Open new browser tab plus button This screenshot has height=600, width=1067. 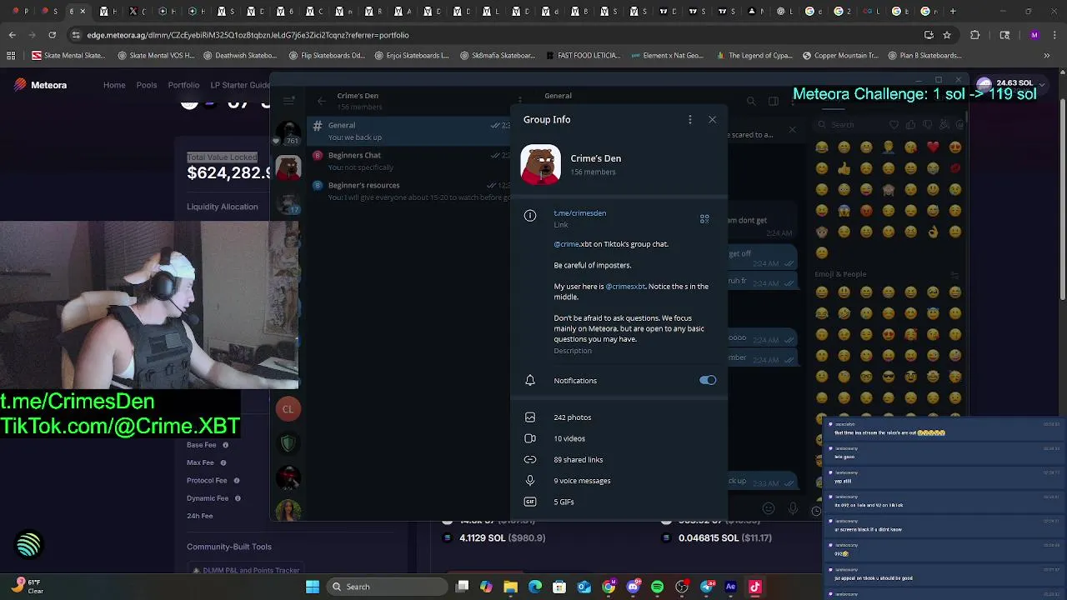click(953, 11)
